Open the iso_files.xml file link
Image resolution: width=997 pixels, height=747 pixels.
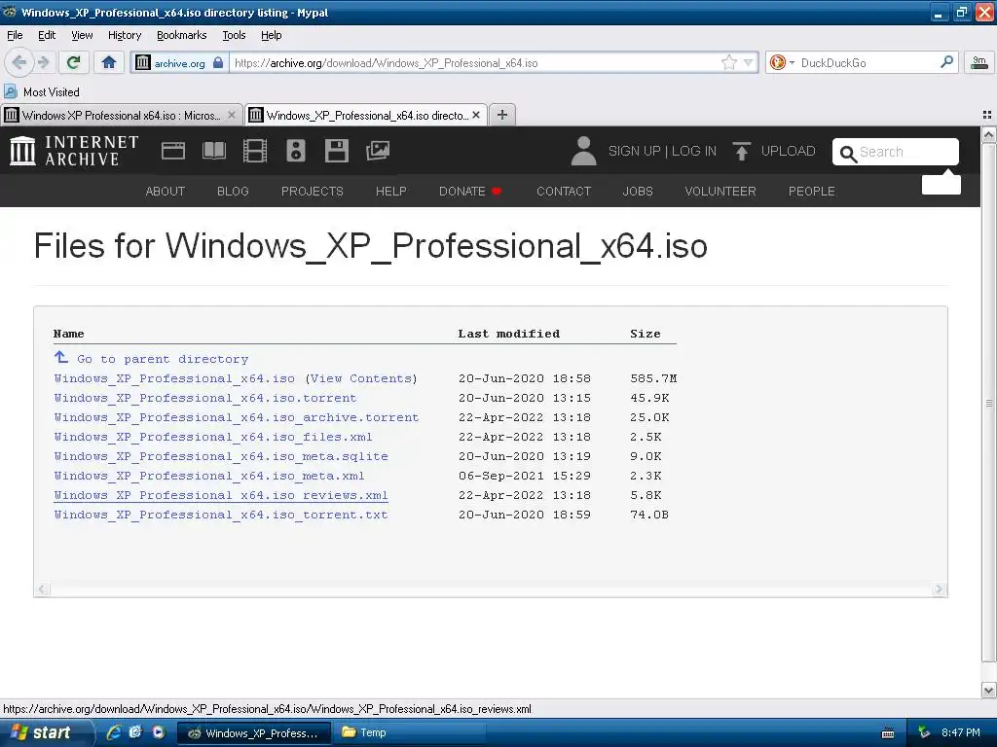pos(213,437)
